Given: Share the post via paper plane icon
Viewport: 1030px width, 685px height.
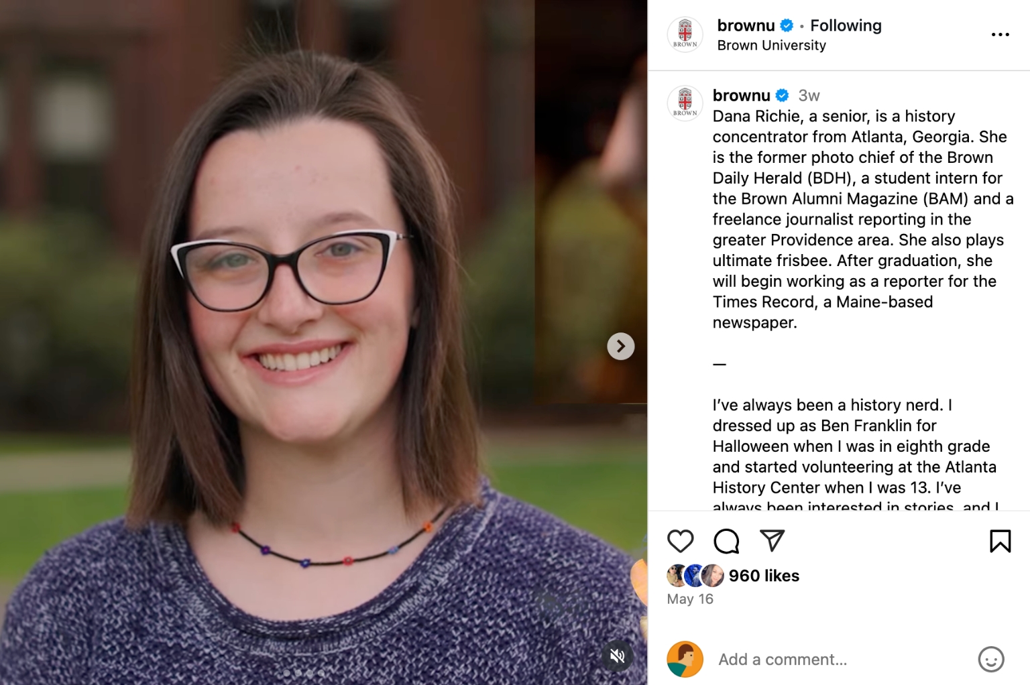Looking at the screenshot, I should tap(772, 540).
